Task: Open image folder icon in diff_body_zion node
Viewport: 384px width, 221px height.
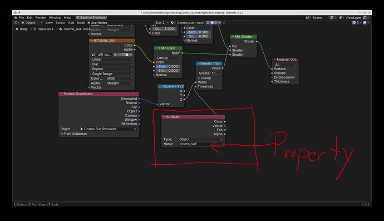Action: 127,55
